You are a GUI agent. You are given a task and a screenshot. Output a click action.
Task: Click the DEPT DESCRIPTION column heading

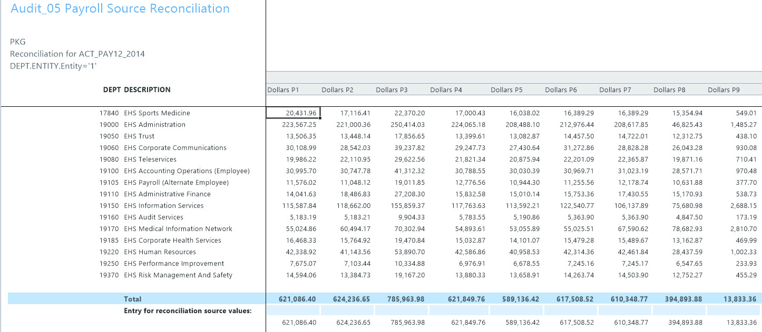(x=136, y=90)
